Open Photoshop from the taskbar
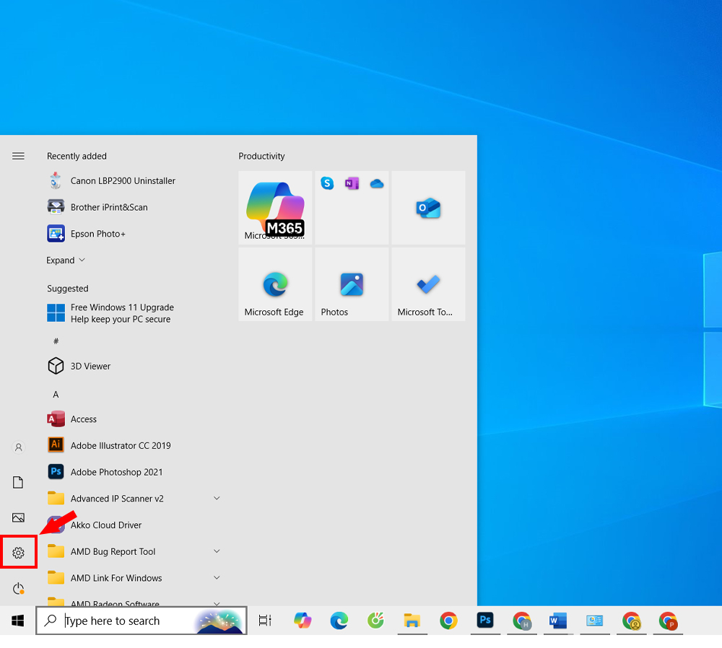 click(485, 621)
